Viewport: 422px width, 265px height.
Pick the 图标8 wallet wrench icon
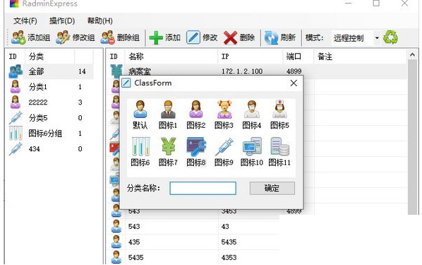[196, 147]
